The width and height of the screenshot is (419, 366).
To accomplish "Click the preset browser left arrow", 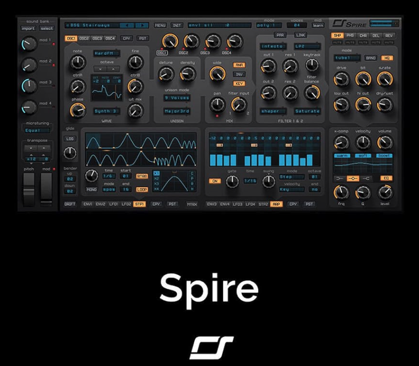I will click(127, 25).
